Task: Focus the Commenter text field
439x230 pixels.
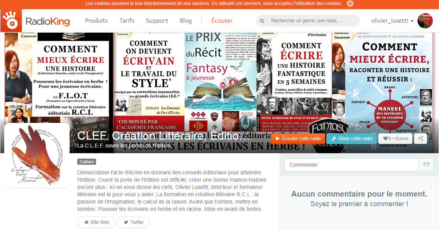Action: (x=352, y=165)
